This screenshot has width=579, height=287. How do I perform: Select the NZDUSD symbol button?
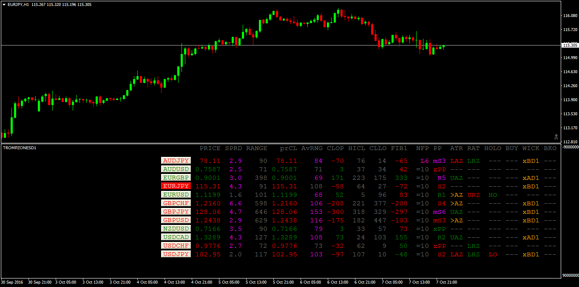(x=176, y=229)
